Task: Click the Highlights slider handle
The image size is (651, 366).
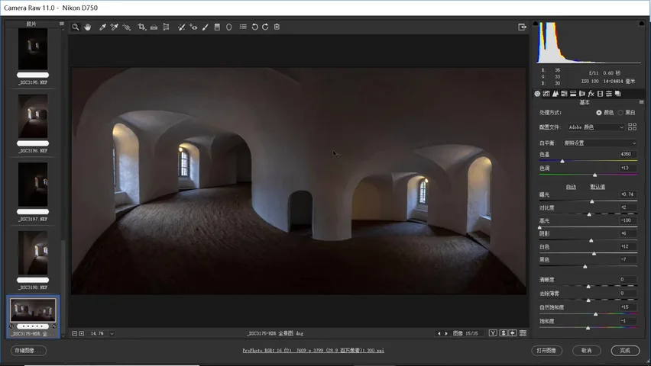Action: (x=539, y=227)
